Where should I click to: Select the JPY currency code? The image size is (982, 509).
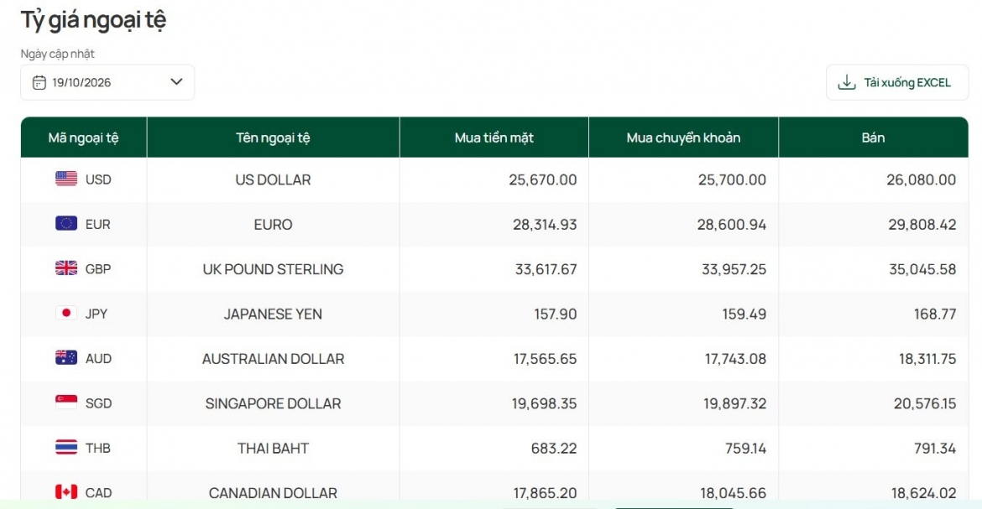pos(97,314)
